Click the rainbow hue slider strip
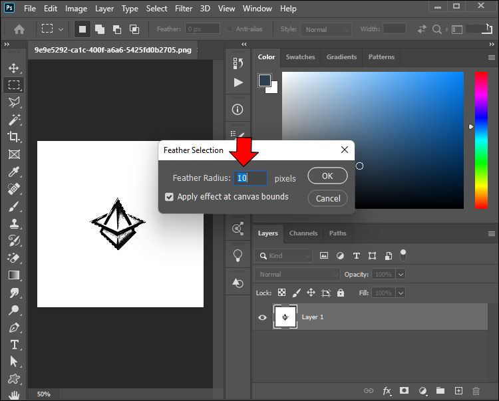The image size is (499, 401). (481, 140)
